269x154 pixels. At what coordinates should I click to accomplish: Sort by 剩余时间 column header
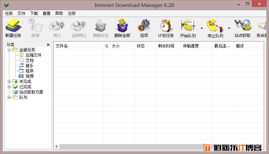click(x=169, y=46)
